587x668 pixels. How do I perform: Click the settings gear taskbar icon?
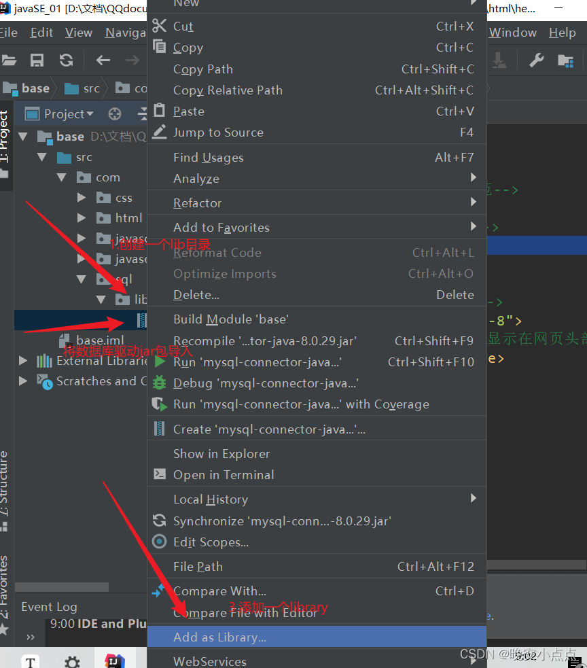pyautogui.click(x=72, y=662)
